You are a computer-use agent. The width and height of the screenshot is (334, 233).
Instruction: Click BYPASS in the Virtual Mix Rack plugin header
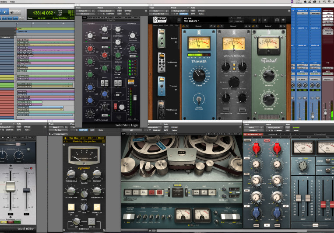pos(201,11)
